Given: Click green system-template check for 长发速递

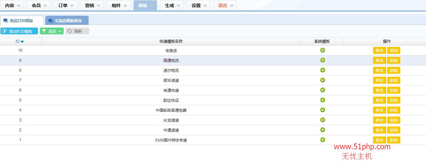Looking at the screenshot, I should 323,120.
